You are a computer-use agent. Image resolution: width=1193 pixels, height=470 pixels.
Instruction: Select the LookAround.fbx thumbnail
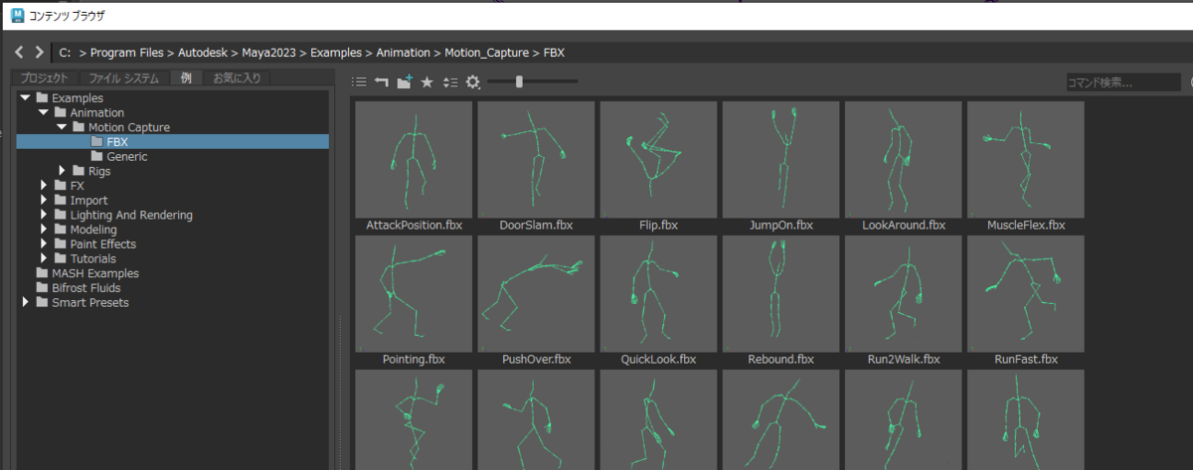[x=903, y=159]
